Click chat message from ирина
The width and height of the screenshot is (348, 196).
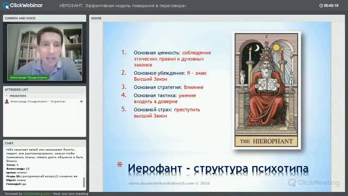point(17,173)
